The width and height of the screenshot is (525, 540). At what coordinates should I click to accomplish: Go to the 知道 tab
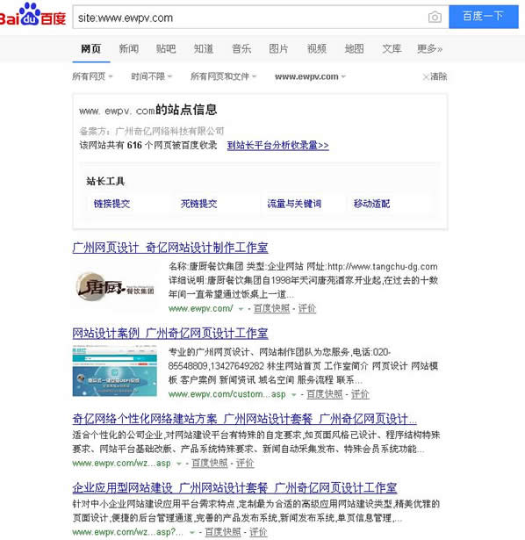tap(204, 49)
